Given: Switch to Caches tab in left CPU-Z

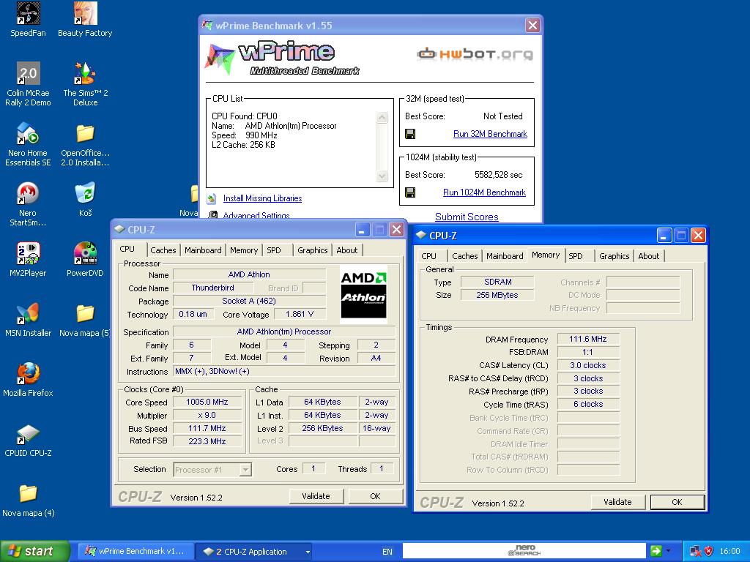Looking at the screenshot, I should click(163, 250).
